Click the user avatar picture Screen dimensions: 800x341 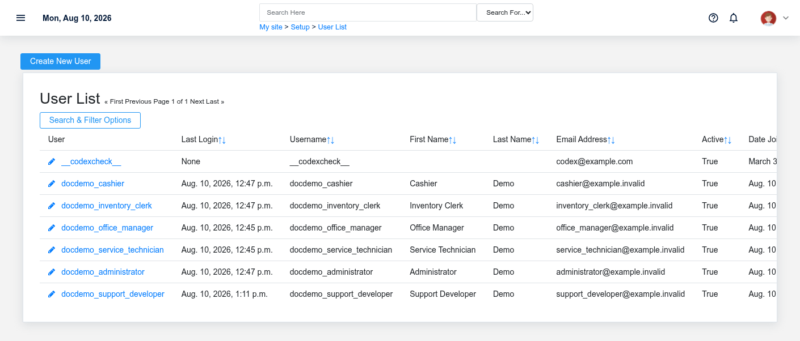click(x=768, y=18)
